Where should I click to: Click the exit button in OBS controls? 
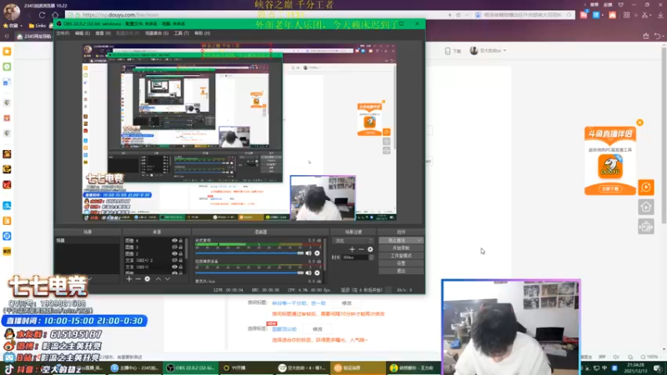click(401, 271)
